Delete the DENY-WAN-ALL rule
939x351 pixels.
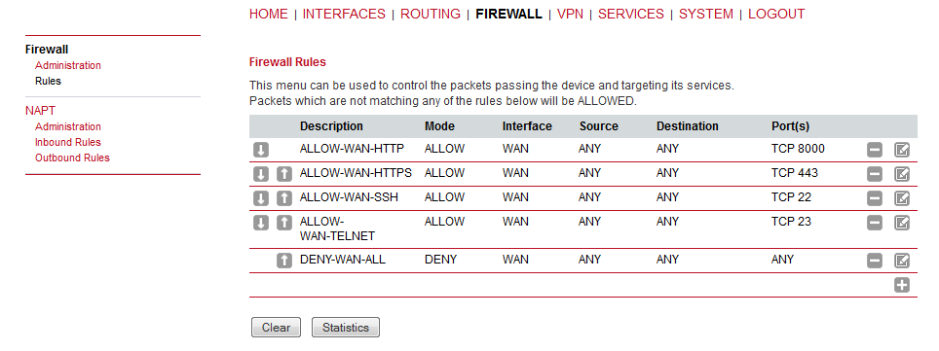click(x=875, y=261)
